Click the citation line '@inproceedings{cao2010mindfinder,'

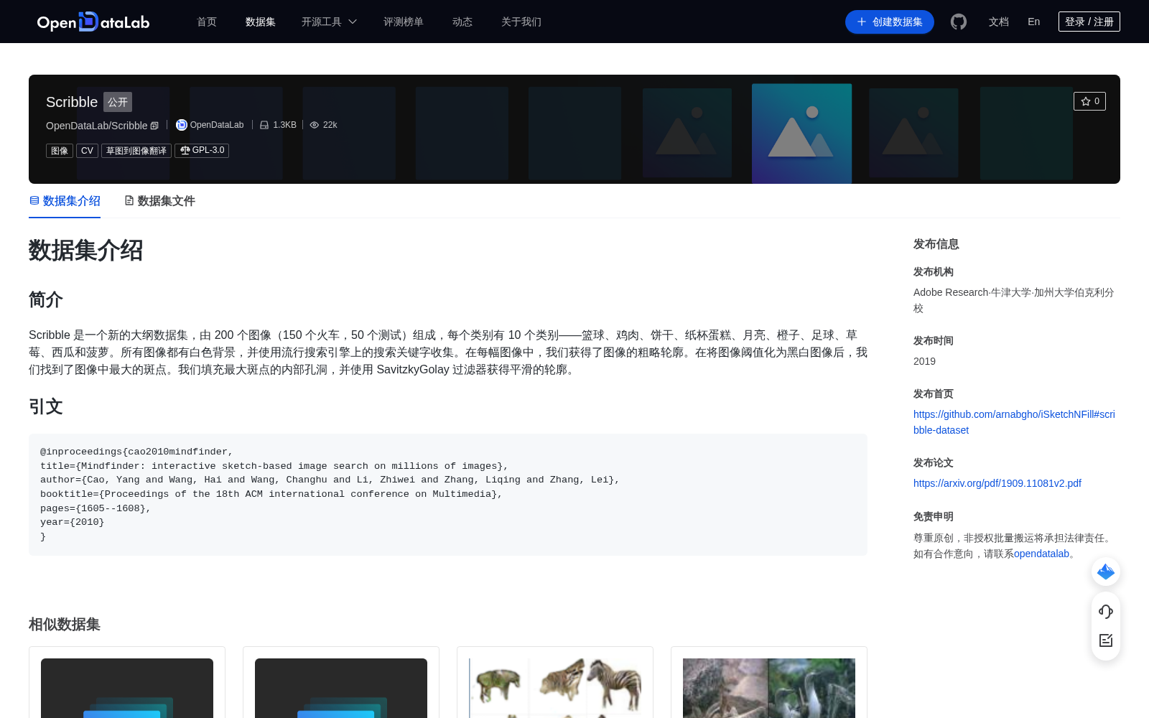(x=136, y=452)
